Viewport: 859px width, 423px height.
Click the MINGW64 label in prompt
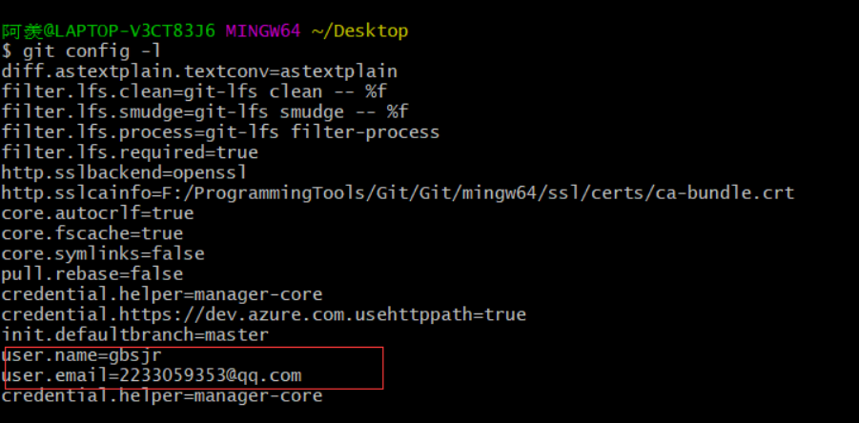263,31
